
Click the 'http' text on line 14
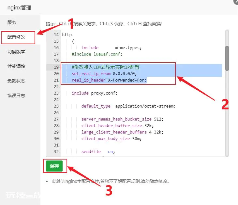point(67,35)
